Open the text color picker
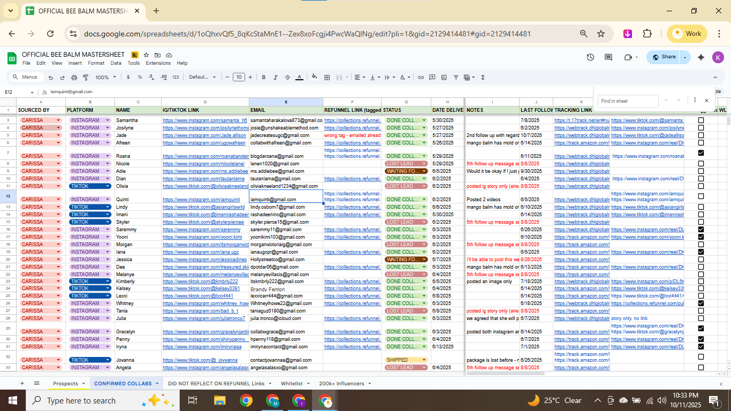 299,77
